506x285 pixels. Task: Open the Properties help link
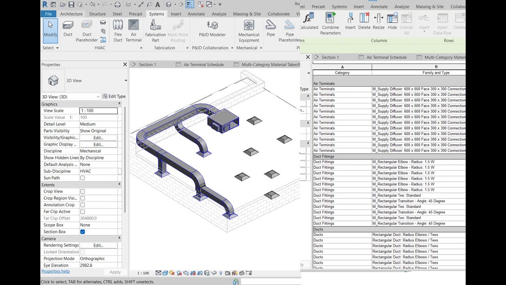(x=55, y=272)
